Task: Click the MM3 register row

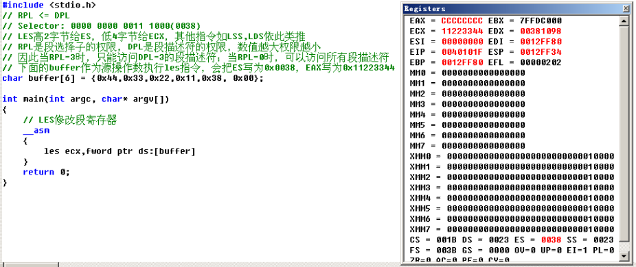Action: click(467, 104)
